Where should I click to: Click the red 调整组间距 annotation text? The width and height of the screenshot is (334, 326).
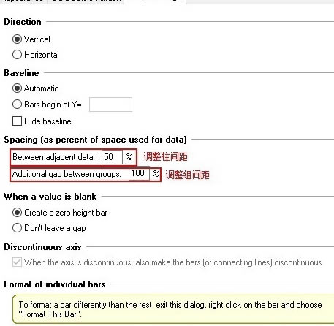click(x=187, y=175)
